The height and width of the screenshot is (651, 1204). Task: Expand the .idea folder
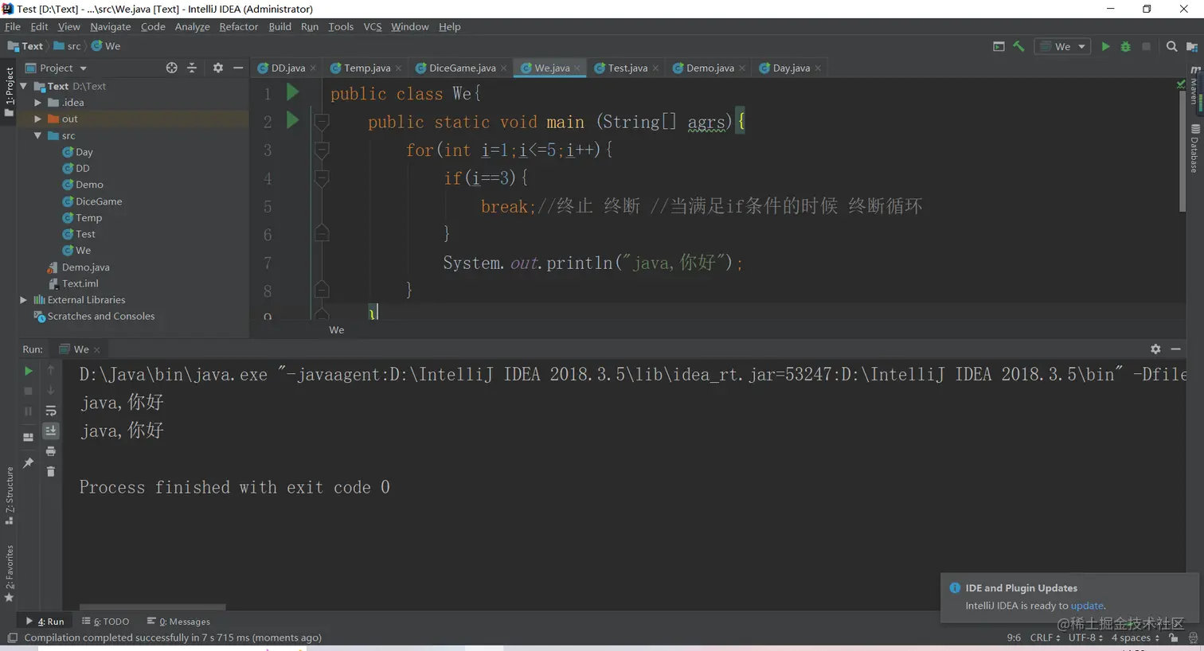click(x=37, y=103)
